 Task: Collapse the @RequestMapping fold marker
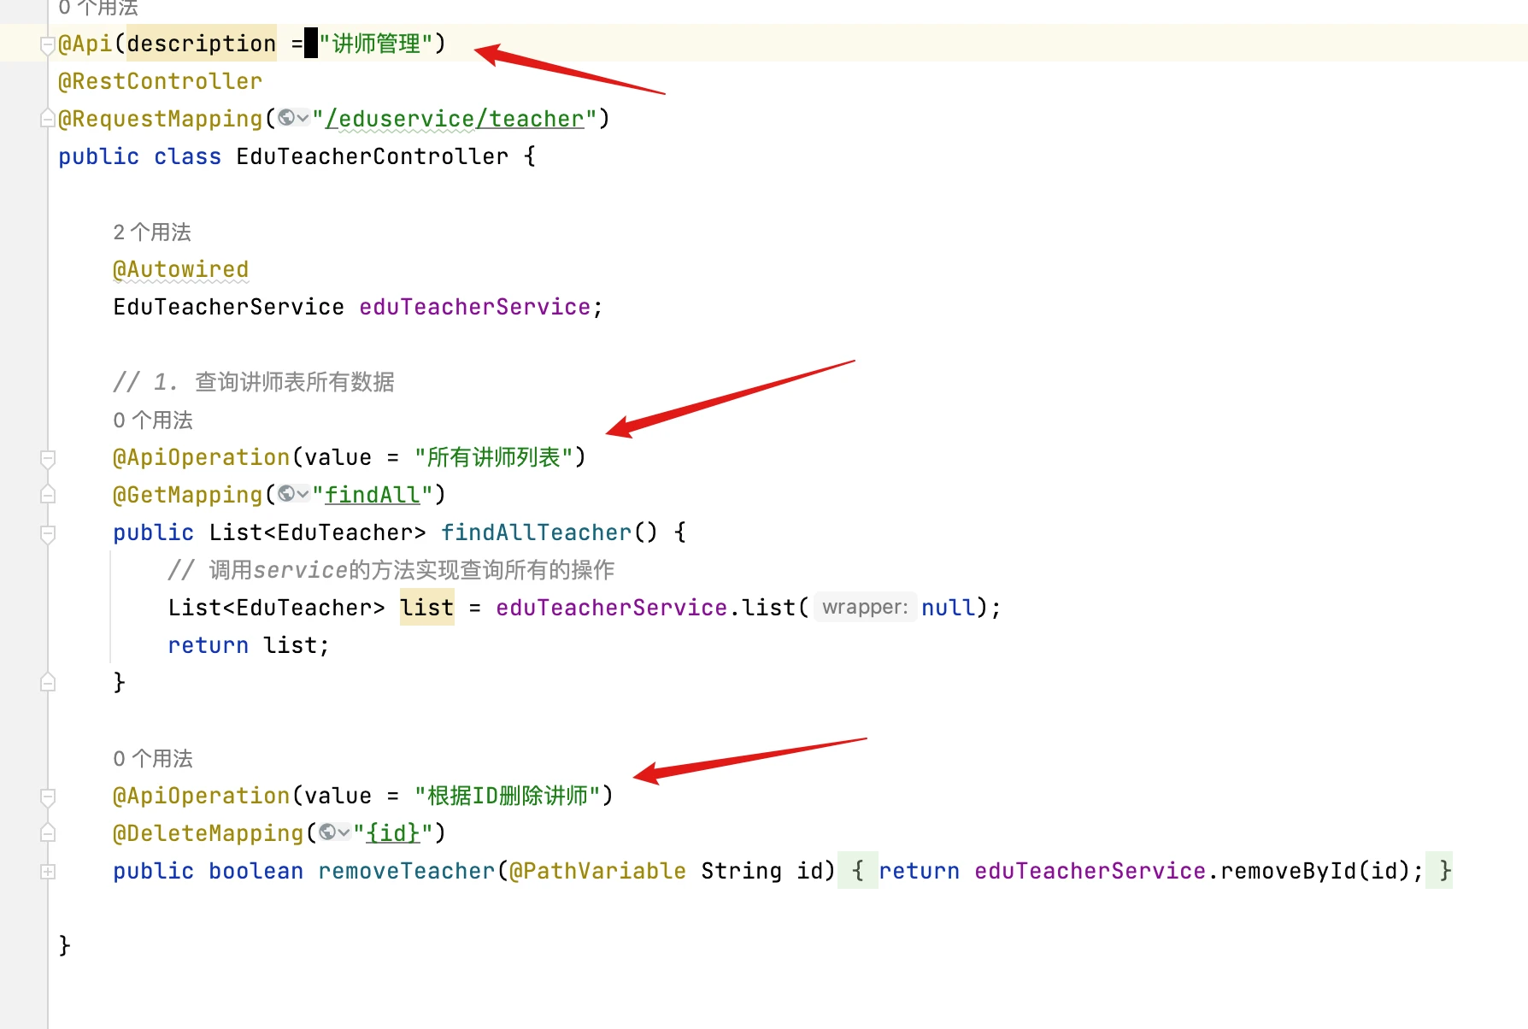(x=48, y=119)
